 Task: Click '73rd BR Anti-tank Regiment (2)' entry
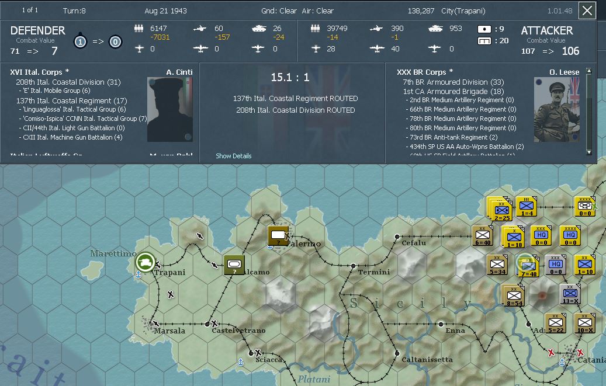click(x=451, y=137)
